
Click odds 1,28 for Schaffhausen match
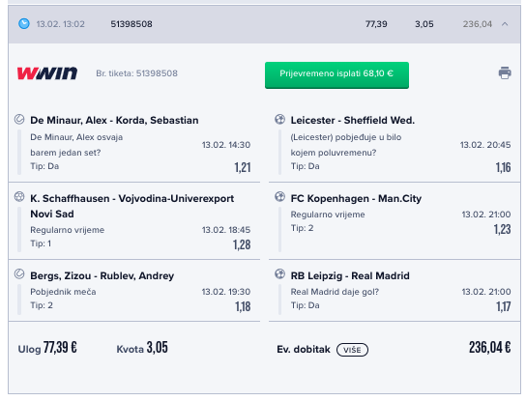242,244
